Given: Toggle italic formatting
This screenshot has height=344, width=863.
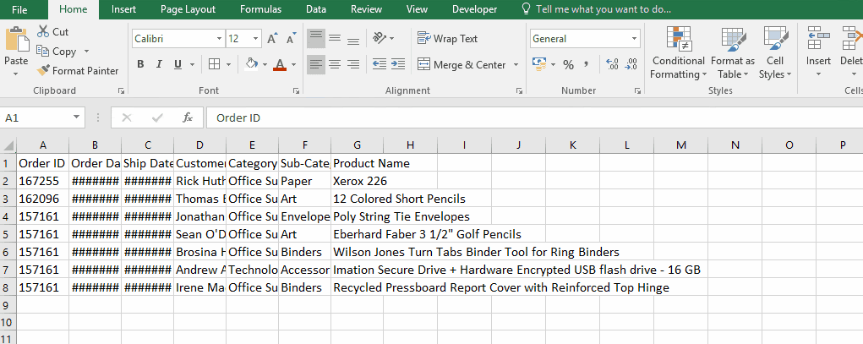Looking at the screenshot, I should [x=159, y=64].
